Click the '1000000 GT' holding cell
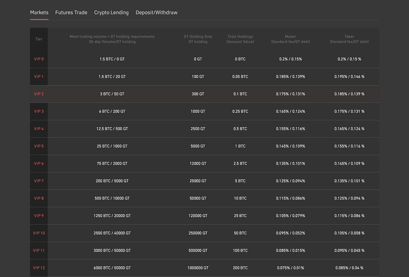 pyautogui.click(x=198, y=268)
